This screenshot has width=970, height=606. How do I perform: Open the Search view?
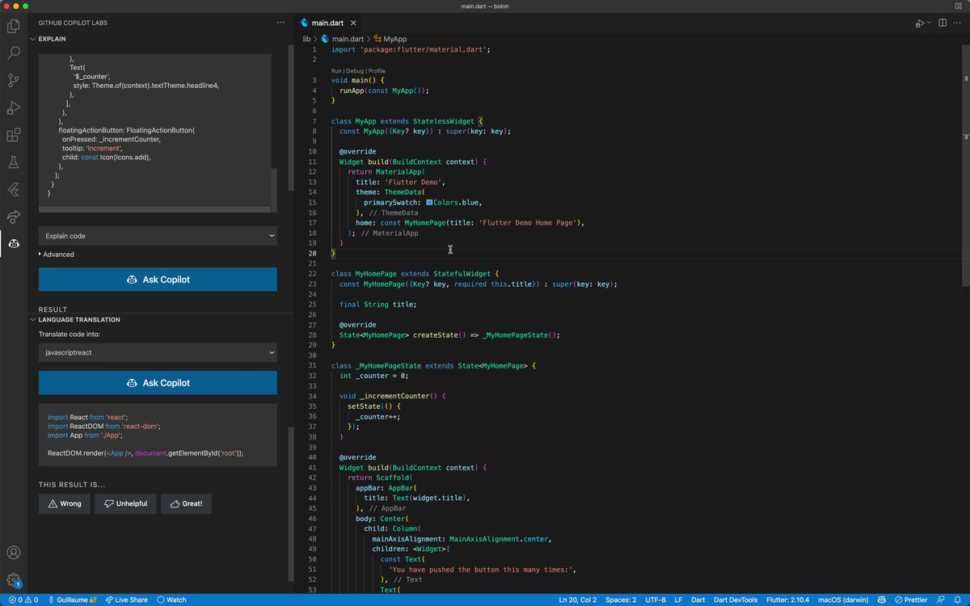[14, 53]
